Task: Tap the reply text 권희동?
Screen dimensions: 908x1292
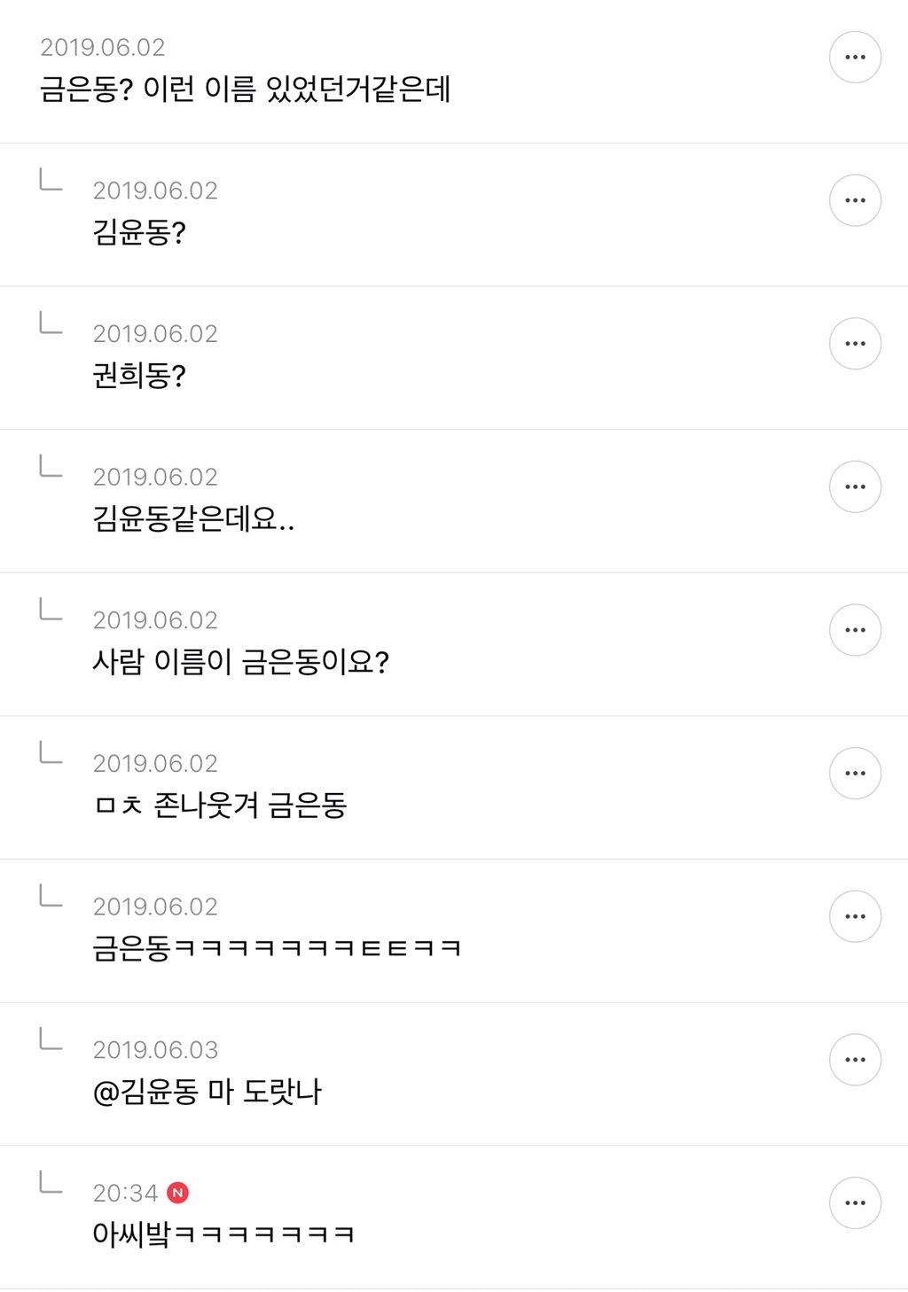Action: [x=139, y=376]
